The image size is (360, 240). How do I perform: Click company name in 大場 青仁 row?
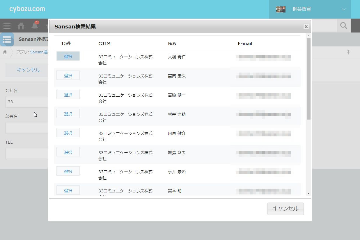pyautogui.click(x=125, y=60)
